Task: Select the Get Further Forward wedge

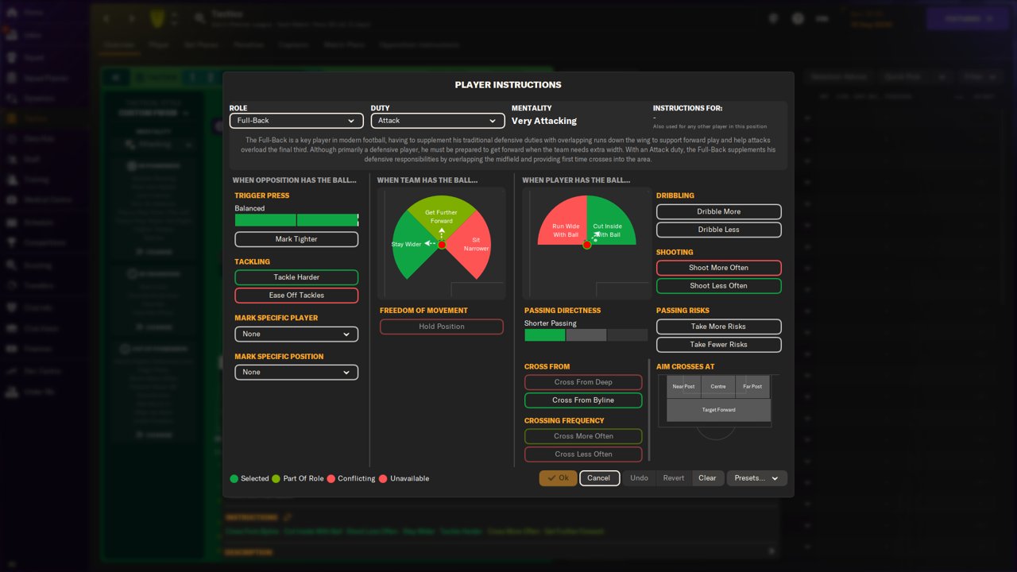Action: [x=442, y=214]
